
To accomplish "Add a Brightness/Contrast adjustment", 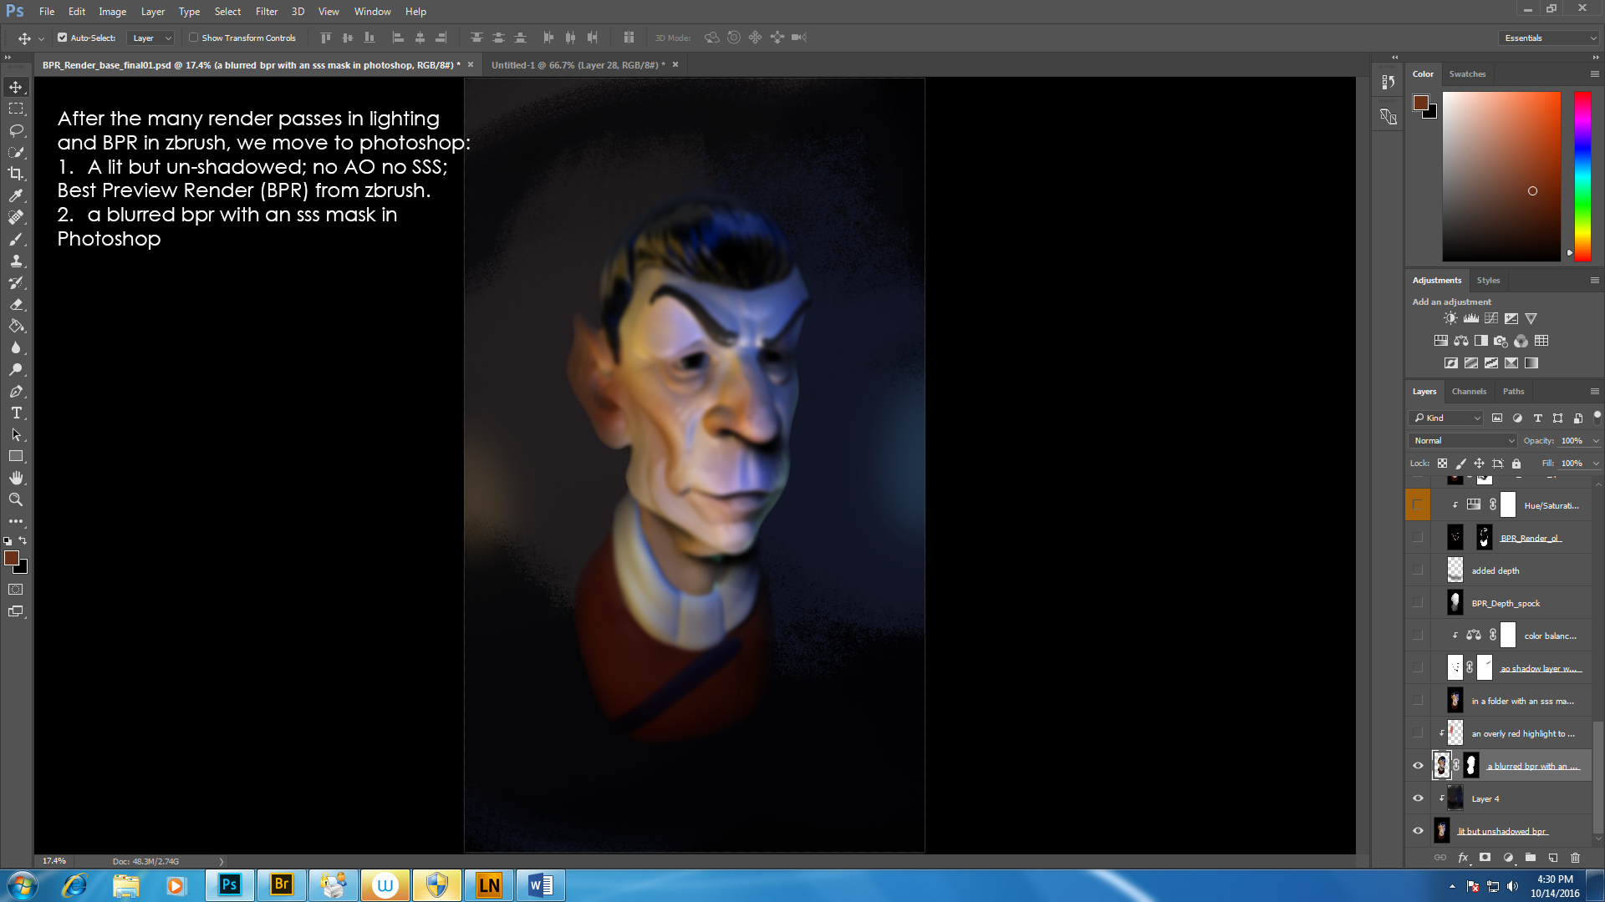I will 1450,318.
